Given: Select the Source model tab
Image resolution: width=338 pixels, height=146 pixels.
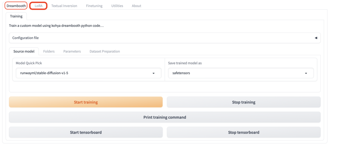Looking at the screenshot, I should (24, 51).
